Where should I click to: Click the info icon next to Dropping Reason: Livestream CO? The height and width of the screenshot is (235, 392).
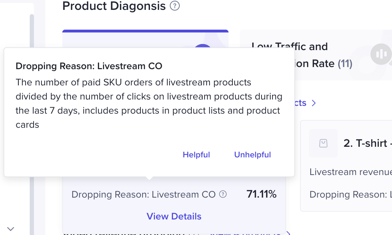click(223, 194)
